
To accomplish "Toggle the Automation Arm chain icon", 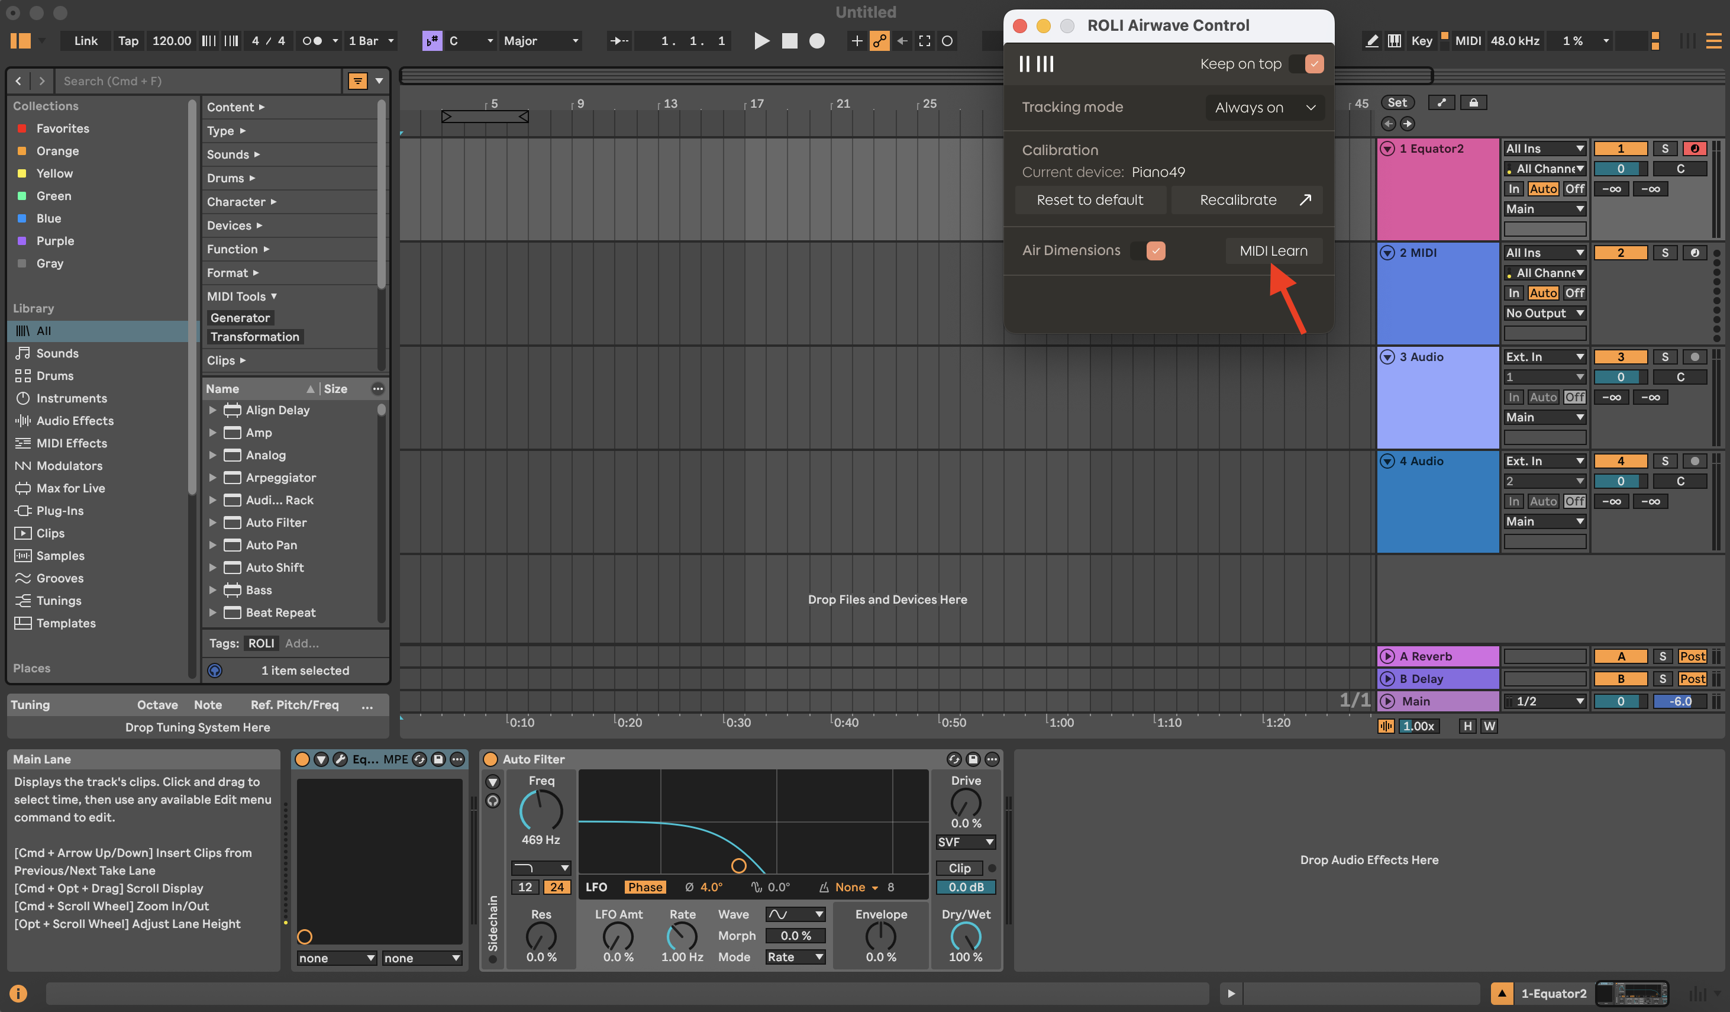I will pos(879,40).
